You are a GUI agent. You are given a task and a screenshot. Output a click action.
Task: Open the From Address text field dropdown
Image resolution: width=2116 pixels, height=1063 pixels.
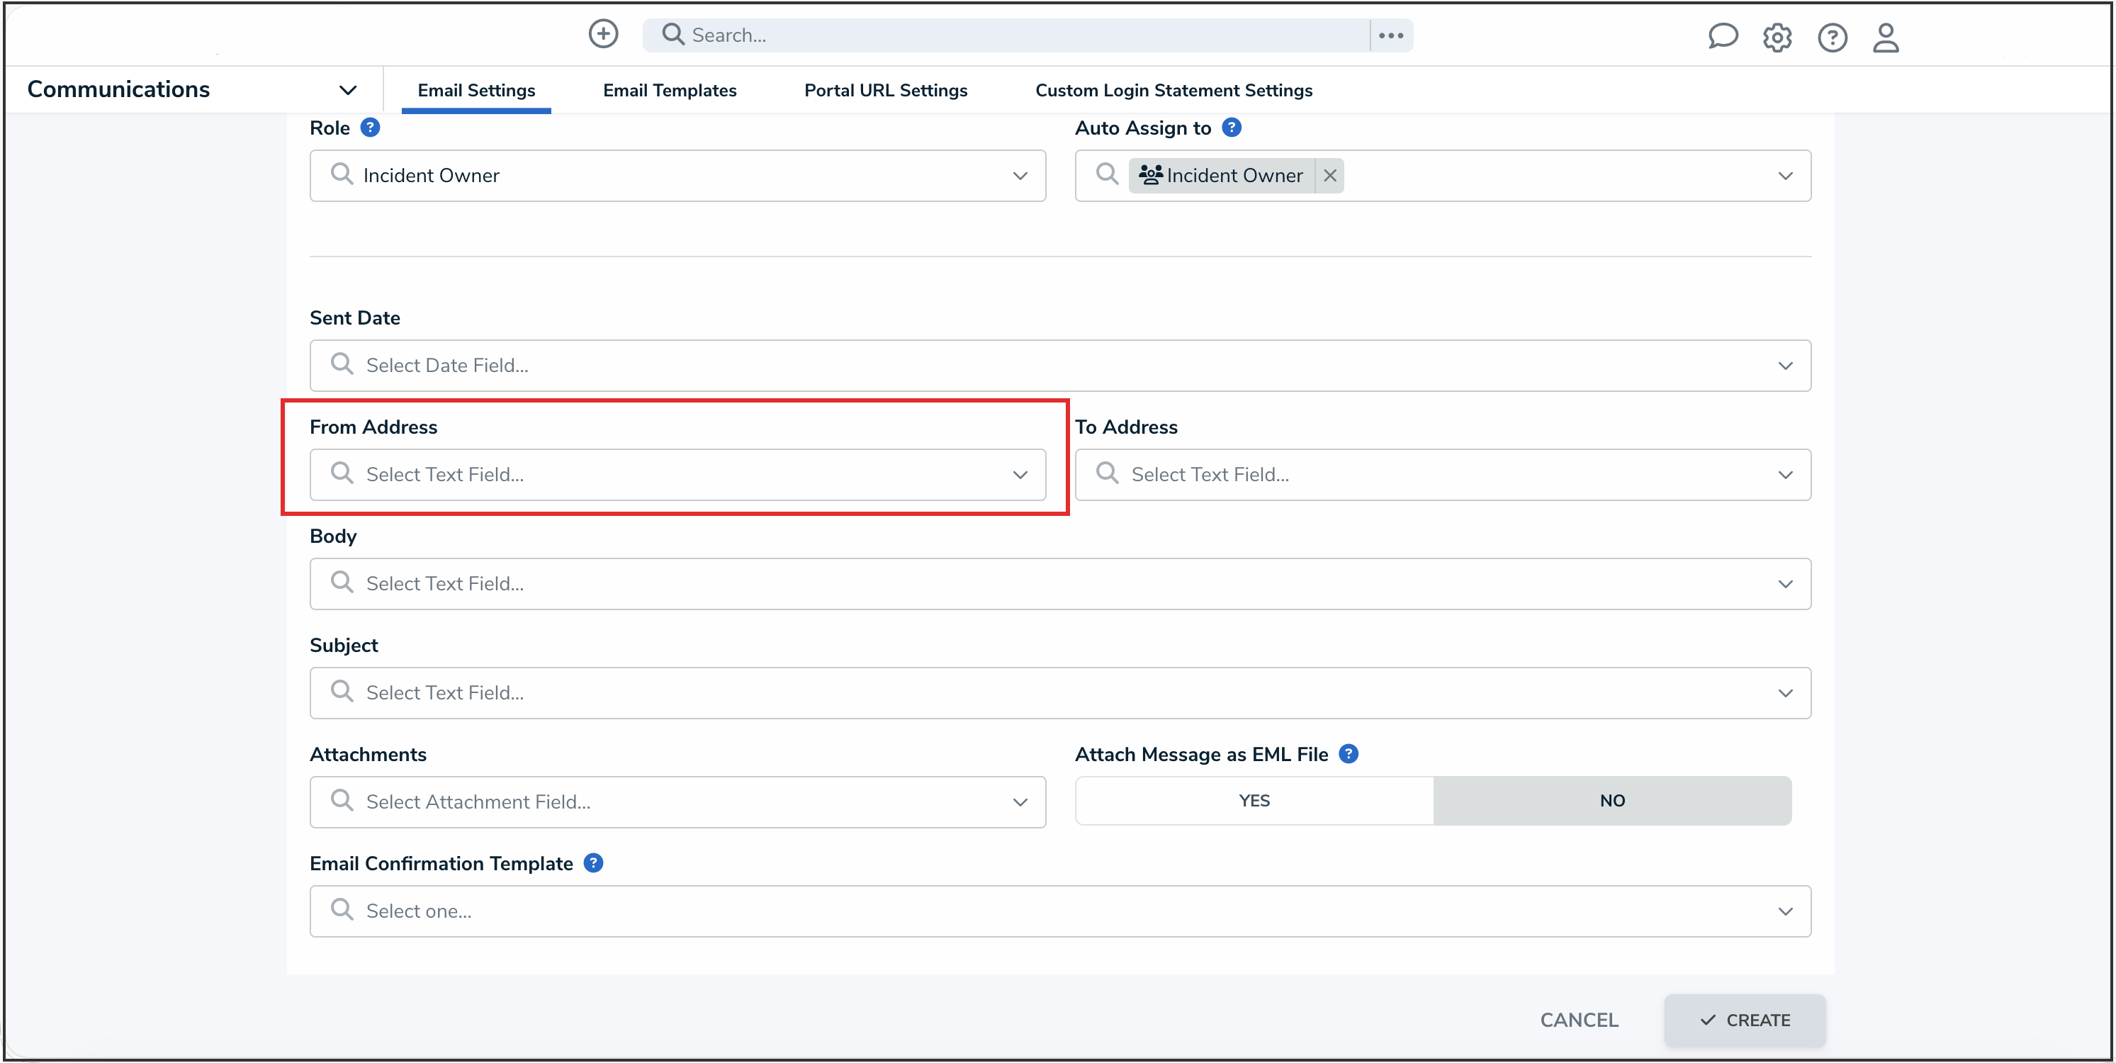1020,475
